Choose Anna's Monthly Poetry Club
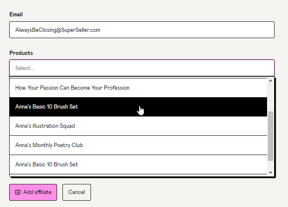 click(138, 145)
